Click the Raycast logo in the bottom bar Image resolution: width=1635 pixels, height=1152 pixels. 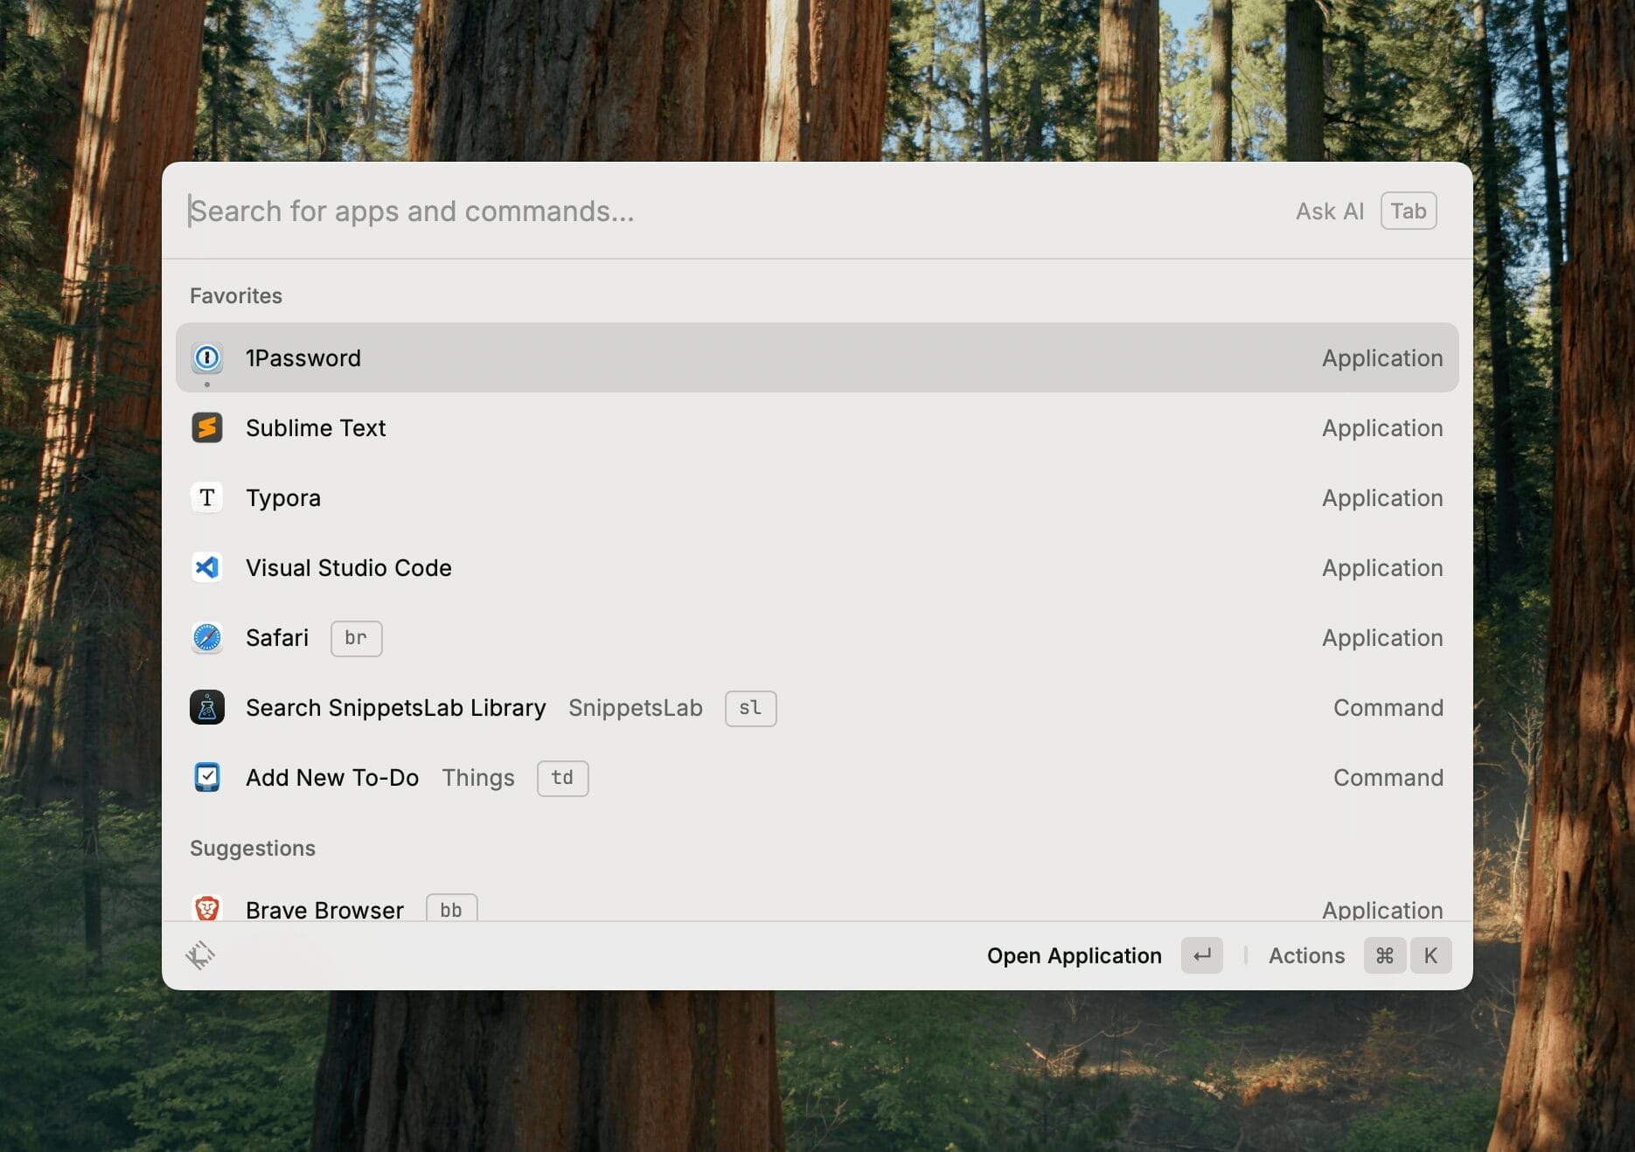pos(203,954)
